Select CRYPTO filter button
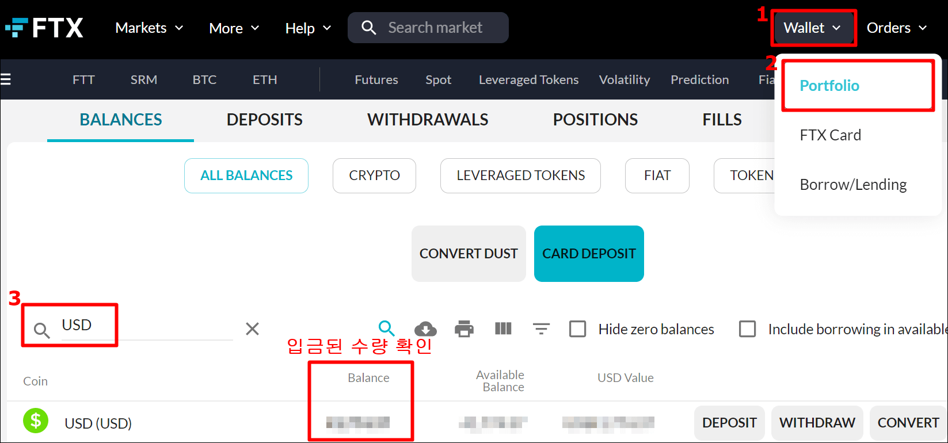The image size is (948, 443). pos(374,175)
